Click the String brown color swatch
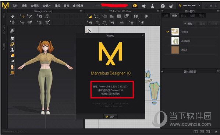The image size is (220, 135). click(x=175, y=50)
